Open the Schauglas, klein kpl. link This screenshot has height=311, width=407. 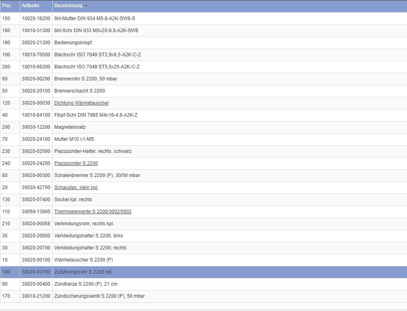coord(76,187)
